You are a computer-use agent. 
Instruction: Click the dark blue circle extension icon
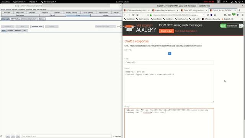pos(211,15)
